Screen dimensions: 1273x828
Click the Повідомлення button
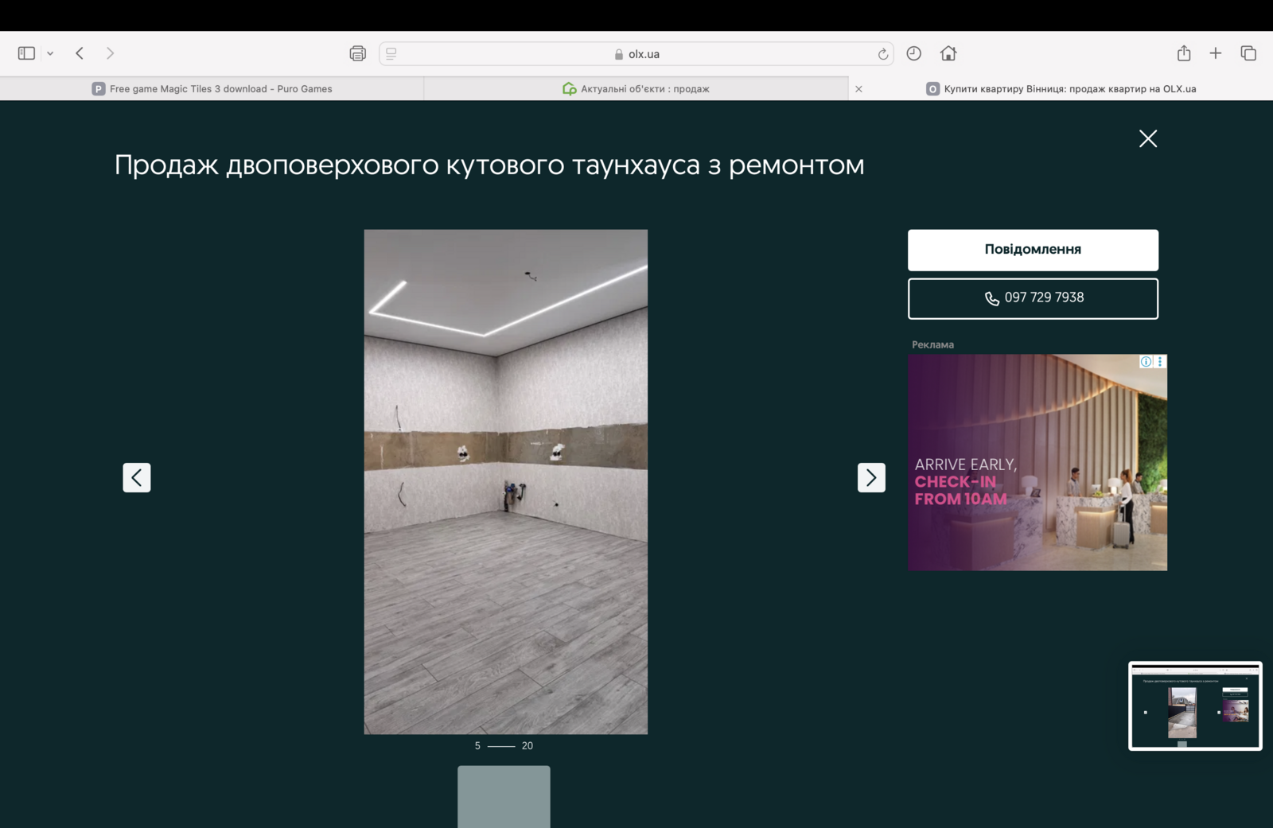(1033, 250)
